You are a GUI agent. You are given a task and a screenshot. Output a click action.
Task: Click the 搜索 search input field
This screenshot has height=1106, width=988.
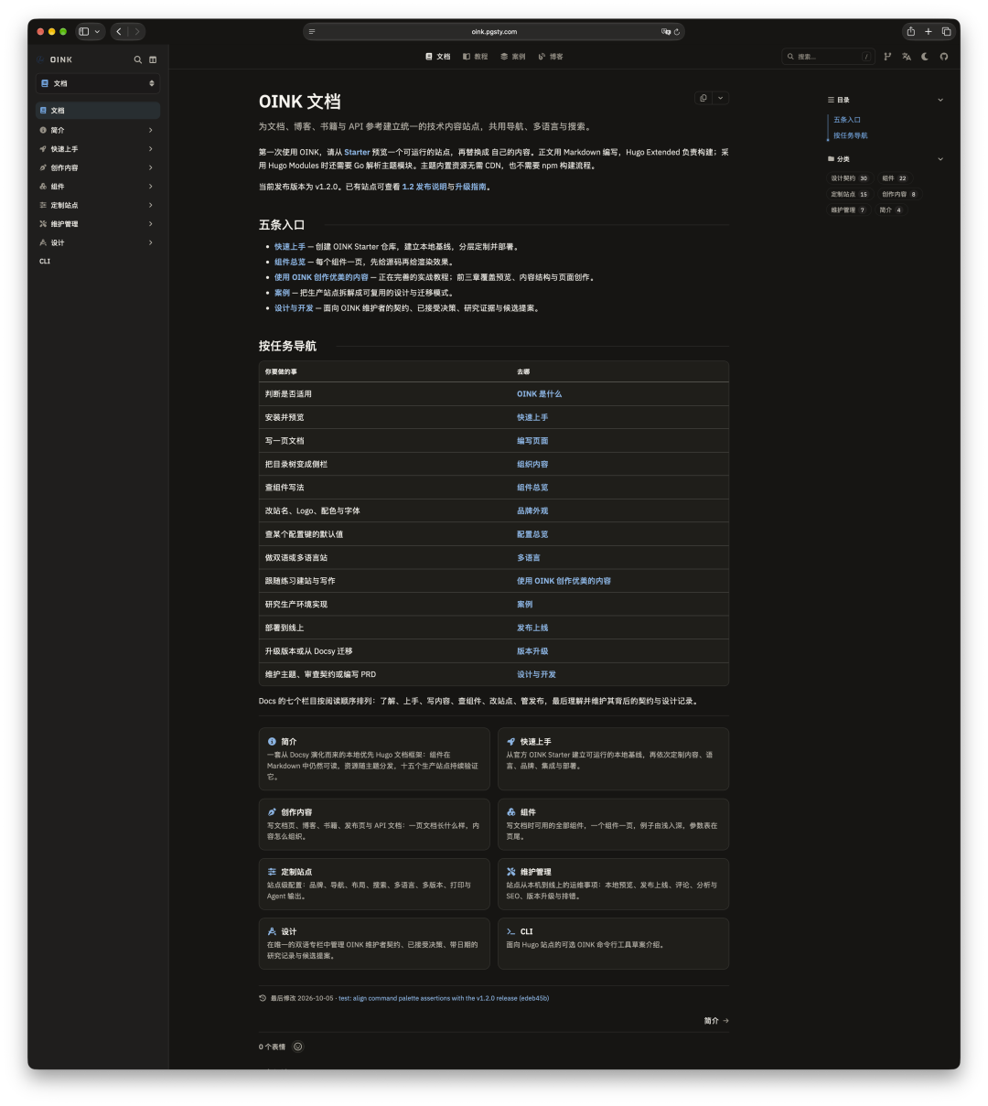point(828,57)
